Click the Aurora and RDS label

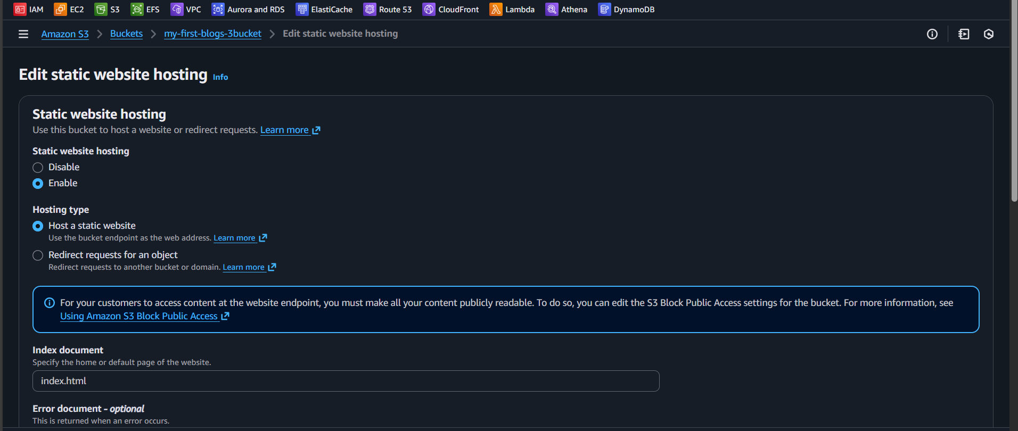click(x=256, y=10)
